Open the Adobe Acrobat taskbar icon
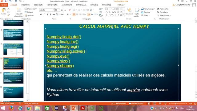This screenshot has width=197, height=111. (82, 108)
